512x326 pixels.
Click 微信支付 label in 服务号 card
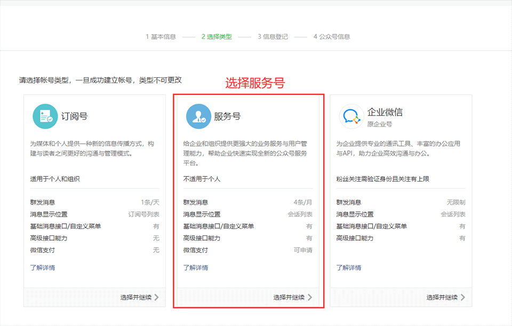pos(196,250)
